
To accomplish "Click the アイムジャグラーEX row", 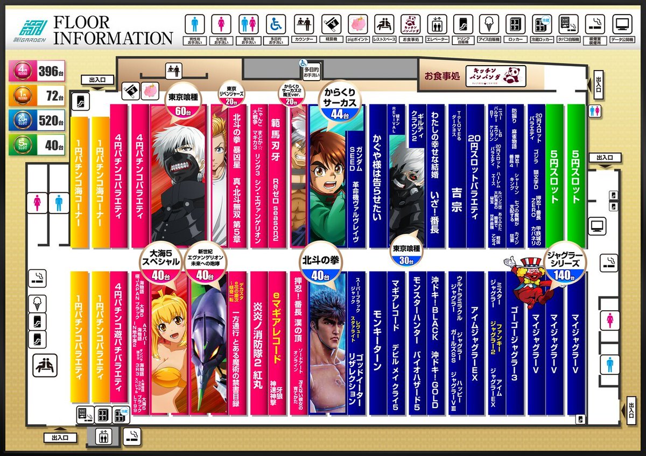I will point(475,343).
